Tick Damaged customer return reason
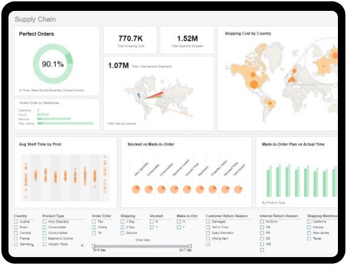 pyautogui.click(x=208, y=221)
